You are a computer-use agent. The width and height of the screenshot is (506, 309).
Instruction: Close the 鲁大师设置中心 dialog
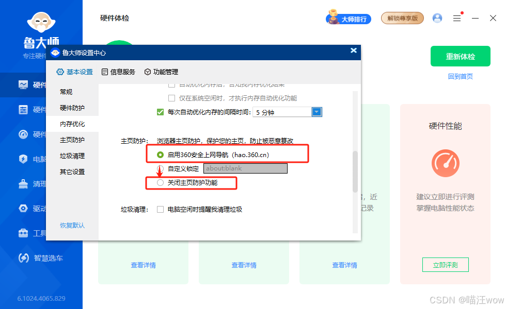354,50
